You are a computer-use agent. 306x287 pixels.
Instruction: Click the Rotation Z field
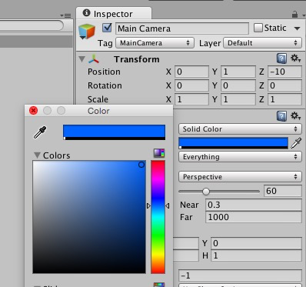284,85
